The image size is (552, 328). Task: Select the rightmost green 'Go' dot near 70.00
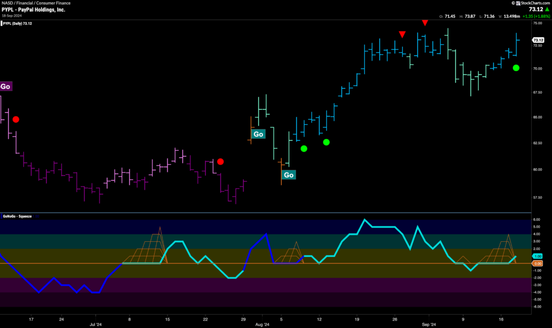[x=516, y=68]
